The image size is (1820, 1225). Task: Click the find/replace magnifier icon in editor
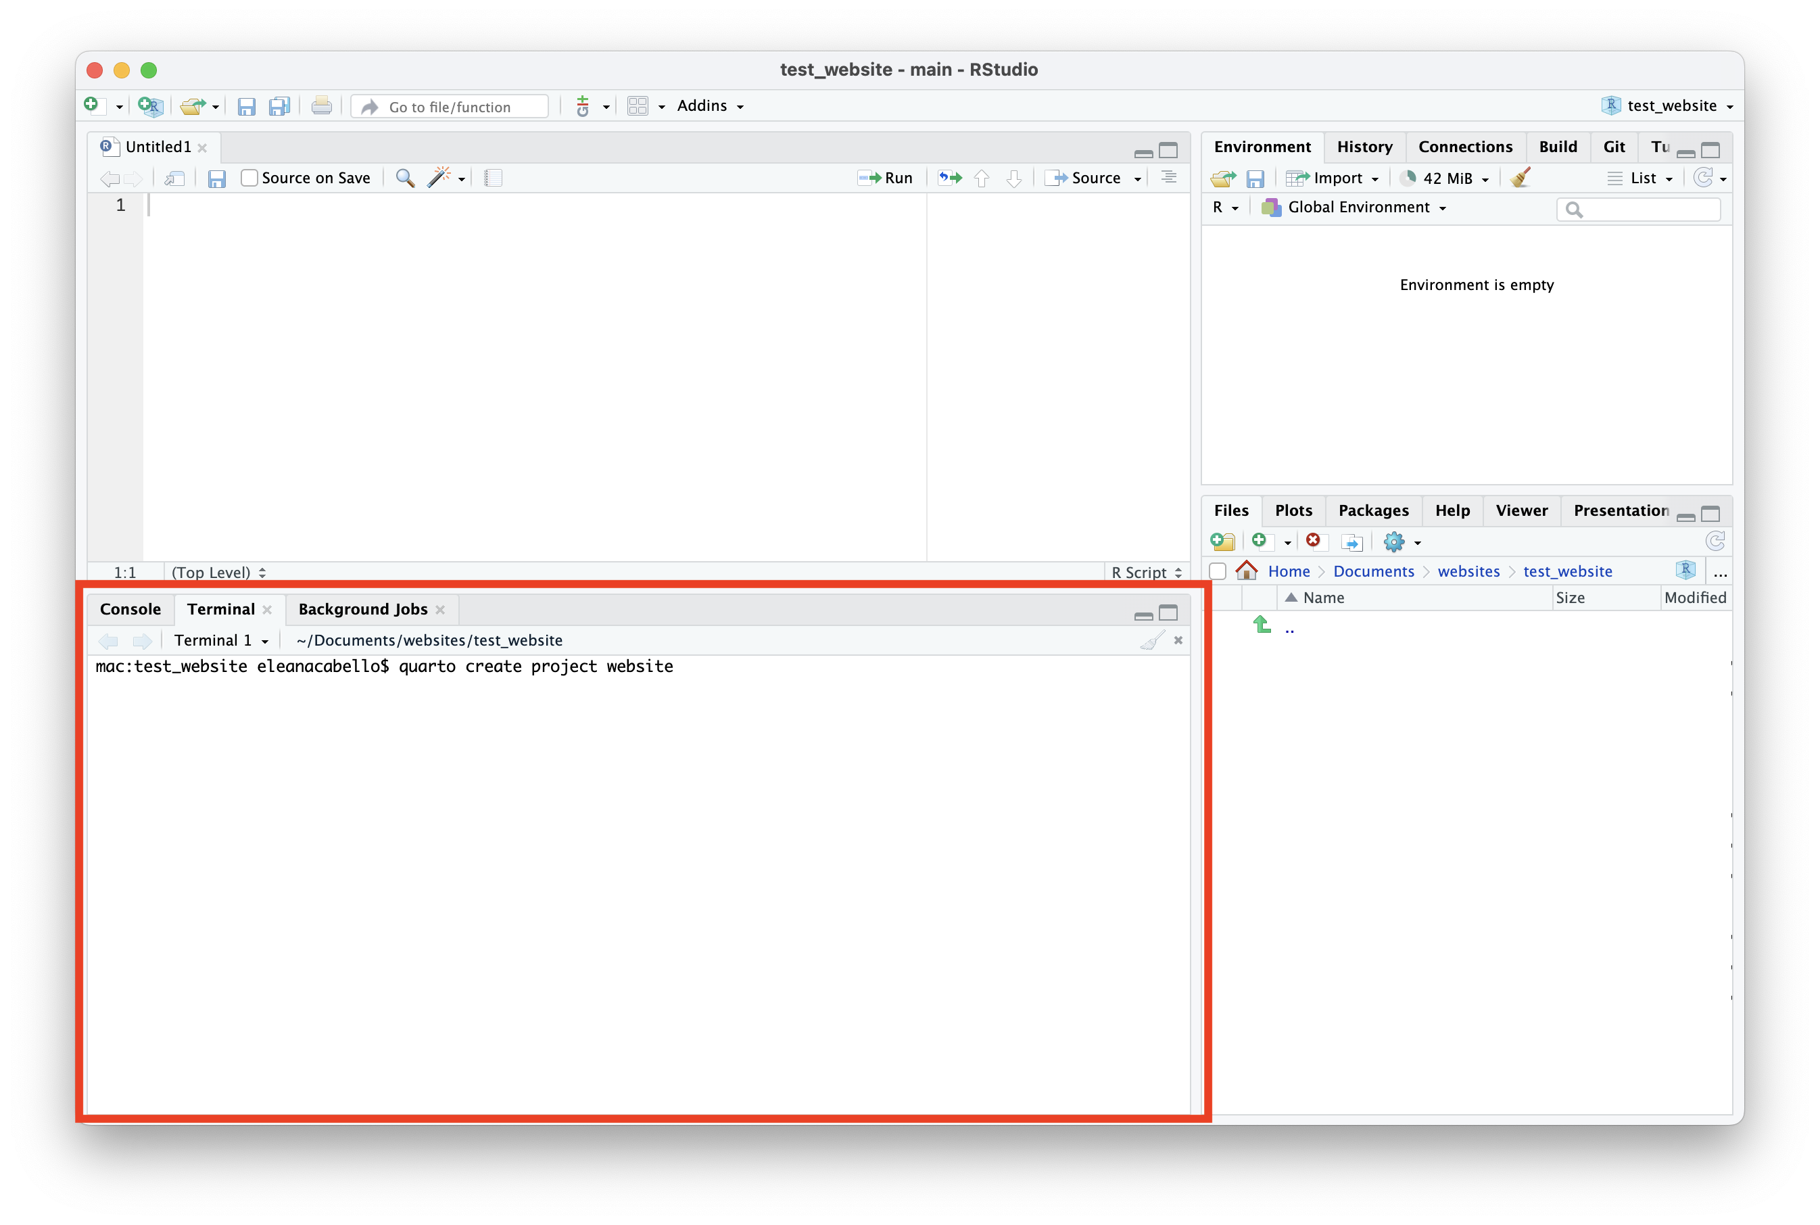point(404,178)
